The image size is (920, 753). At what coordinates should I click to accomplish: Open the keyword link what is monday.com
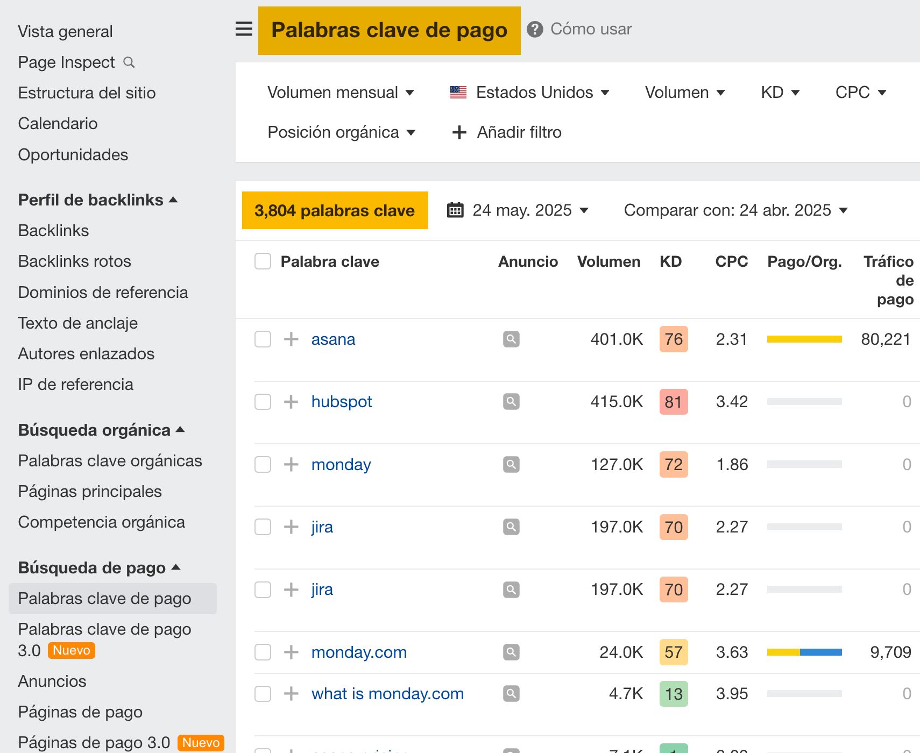click(x=387, y=693)
